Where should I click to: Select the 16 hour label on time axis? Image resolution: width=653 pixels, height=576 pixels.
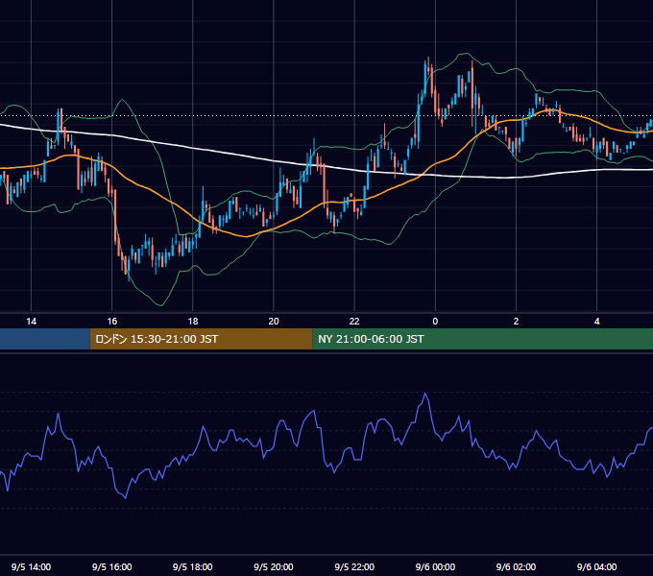click(112, 322)
